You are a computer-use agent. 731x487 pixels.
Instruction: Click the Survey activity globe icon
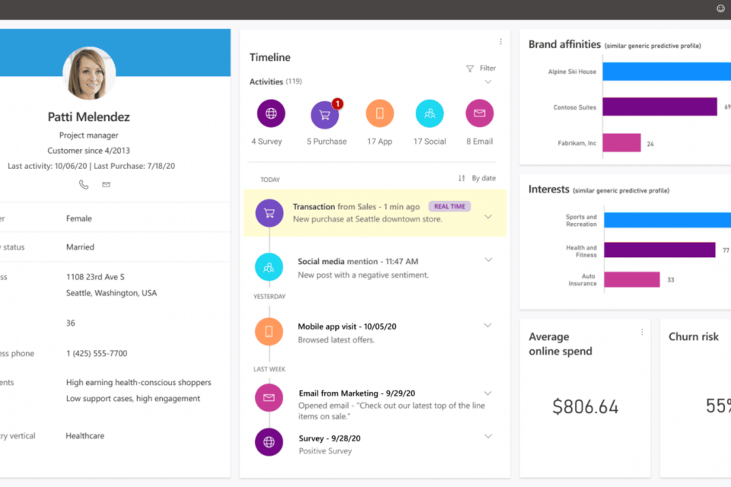(x=271, y=113)
